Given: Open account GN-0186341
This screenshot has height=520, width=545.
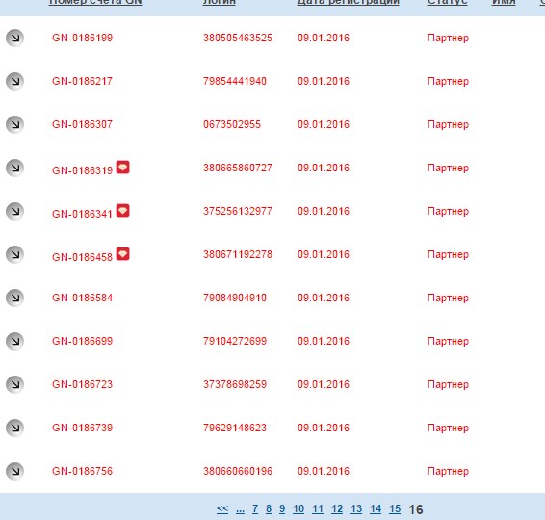Looking at the screenshot, I should 83,214.
